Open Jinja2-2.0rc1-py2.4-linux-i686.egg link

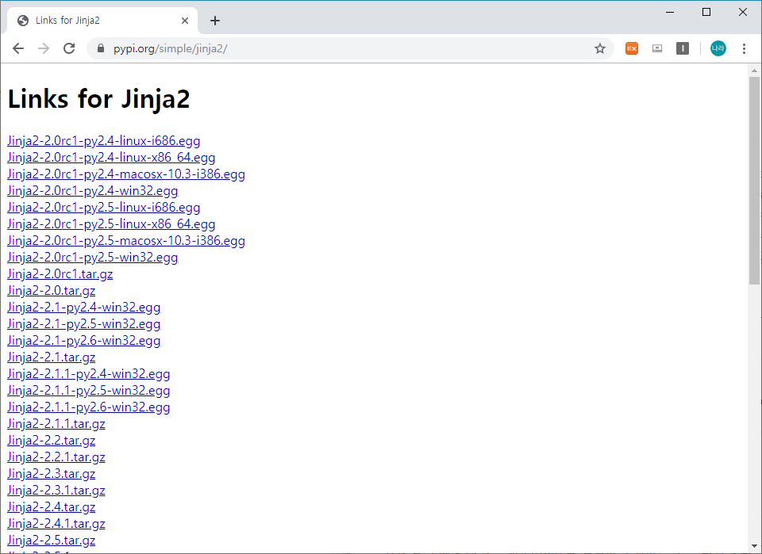(x=103, y=141)
